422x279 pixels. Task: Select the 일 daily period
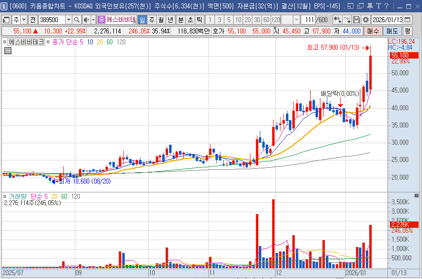142,20
